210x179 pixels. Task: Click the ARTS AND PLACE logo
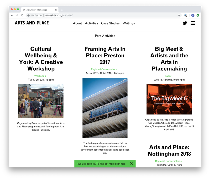point(32,23)
